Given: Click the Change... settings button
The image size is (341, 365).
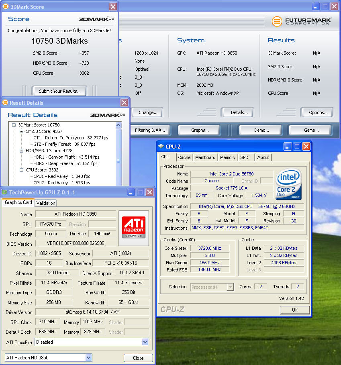Looking at the screenshot, I should (148, 112).
